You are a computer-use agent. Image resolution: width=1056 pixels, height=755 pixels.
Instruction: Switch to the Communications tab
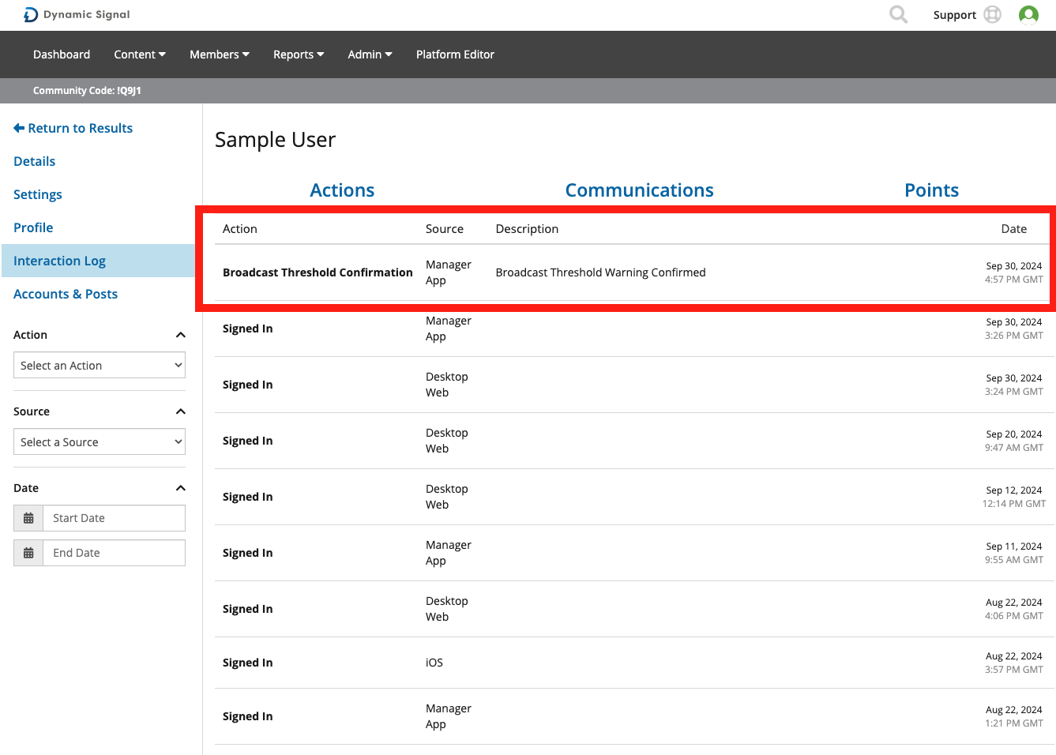[639, 190]
